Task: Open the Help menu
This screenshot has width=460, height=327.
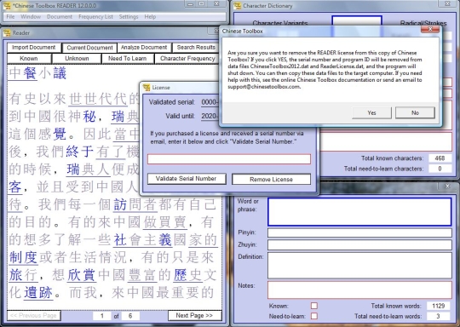Action: pos(150,17)
